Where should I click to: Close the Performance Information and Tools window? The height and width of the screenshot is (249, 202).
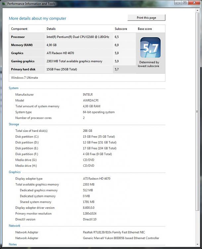tap(194, 3)
